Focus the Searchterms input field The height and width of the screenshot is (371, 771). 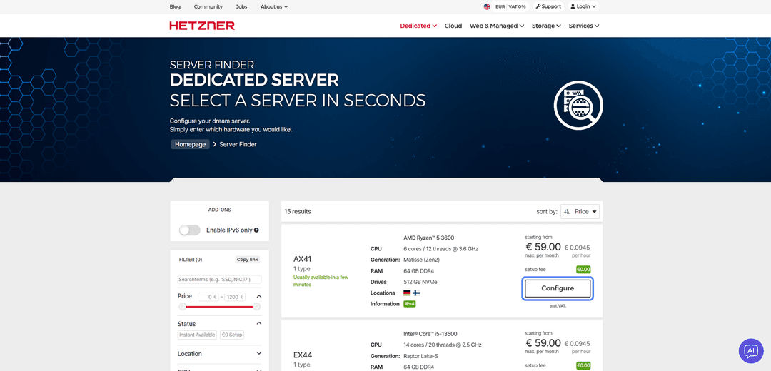pyautogui.click(x=219, y=280)
